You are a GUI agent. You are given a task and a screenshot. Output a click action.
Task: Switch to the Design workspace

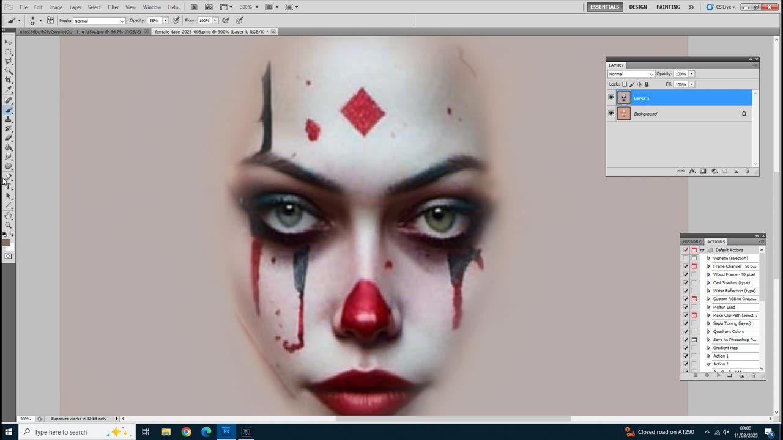[637, 7]
